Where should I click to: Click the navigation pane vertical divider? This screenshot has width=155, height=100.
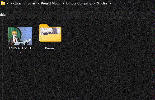click(x=2, y=59)
